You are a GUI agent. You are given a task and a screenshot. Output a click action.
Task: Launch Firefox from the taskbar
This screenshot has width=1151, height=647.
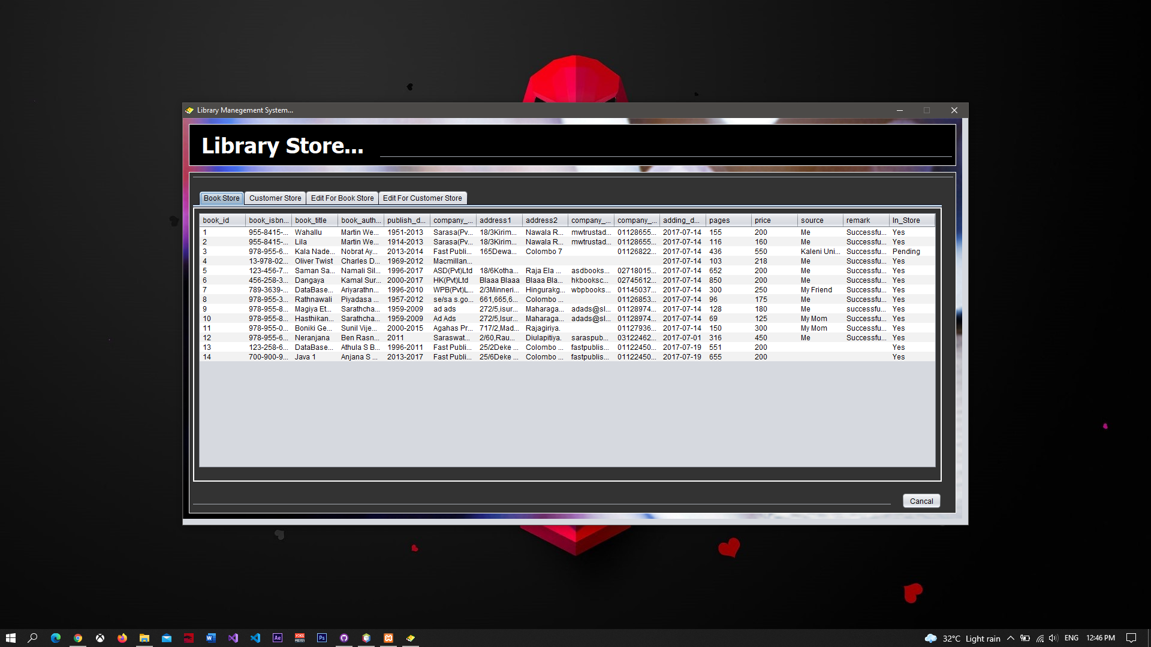pos(122,638)
